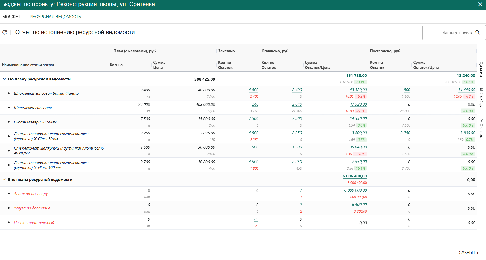Click the refresh report icon
This screenshot has width=486, height=260.
pyautogui.click(x=5, y=32)
